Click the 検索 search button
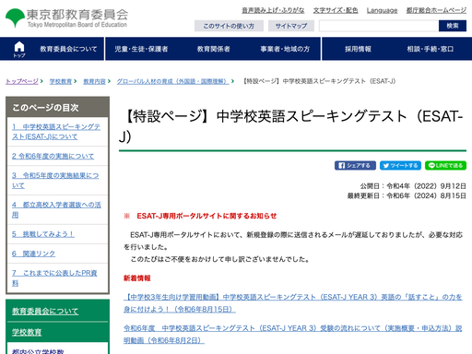 [x=453, y=26]
